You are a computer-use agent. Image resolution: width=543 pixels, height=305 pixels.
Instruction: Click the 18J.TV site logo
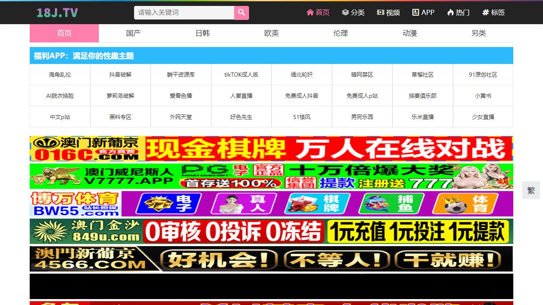point(57,13)
